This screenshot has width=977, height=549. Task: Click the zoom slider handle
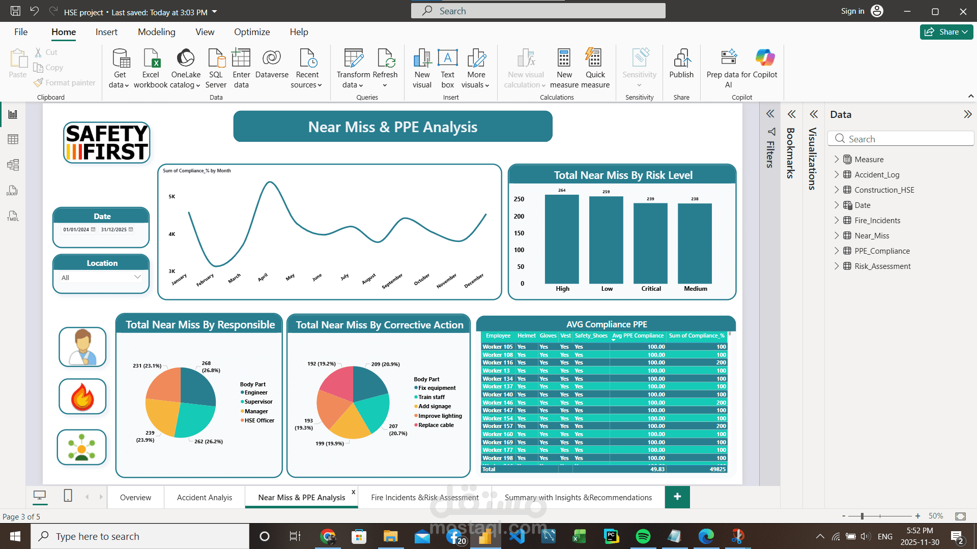(862, 516)
